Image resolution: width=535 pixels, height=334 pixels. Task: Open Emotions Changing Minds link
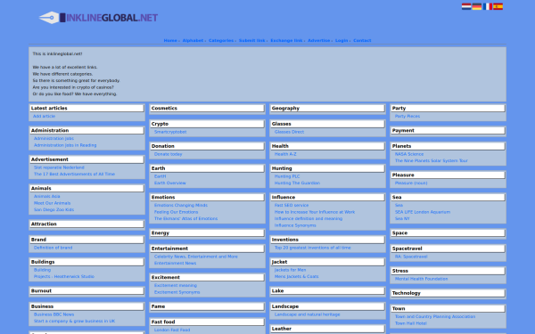click(x=181, y=205)
